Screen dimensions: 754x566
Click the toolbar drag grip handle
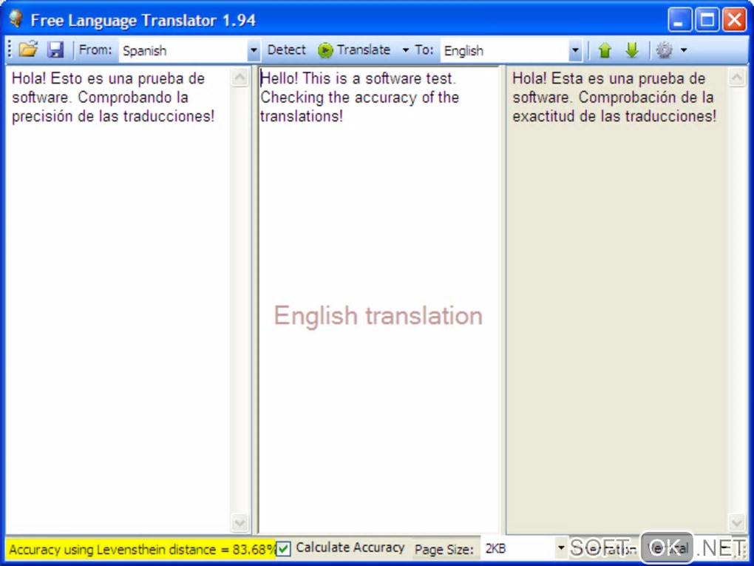[x=10, y=50]
